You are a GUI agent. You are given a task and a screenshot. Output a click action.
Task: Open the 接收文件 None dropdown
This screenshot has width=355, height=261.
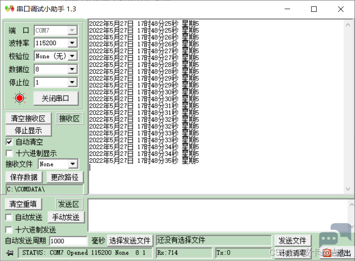click(x=73, y=164)
